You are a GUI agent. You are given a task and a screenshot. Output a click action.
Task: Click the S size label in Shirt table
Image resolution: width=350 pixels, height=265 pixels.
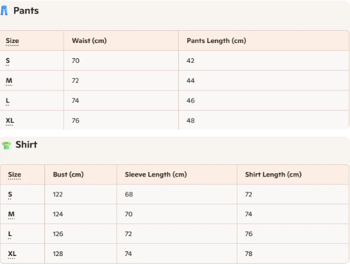click(10, 194)
